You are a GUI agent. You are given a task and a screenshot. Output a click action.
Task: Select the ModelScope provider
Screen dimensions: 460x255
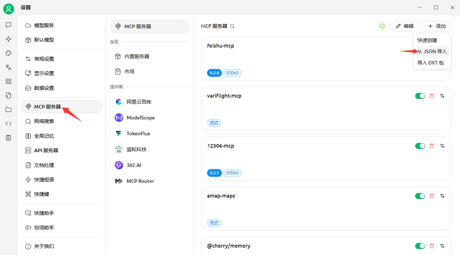(149, 118)
